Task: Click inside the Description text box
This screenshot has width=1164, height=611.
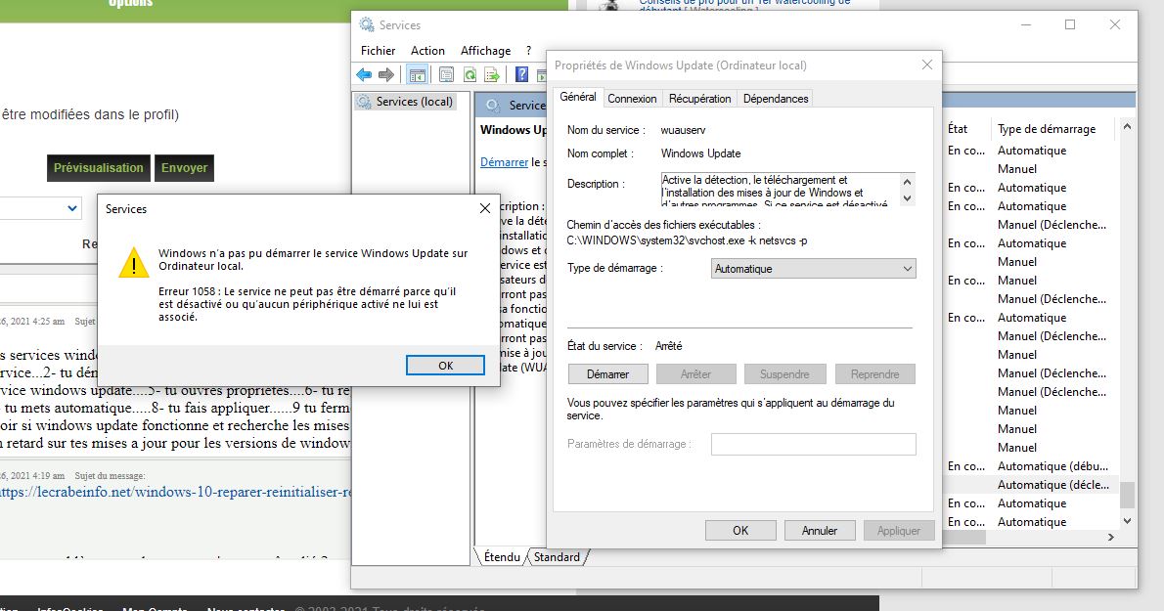Action: point(780,189)
